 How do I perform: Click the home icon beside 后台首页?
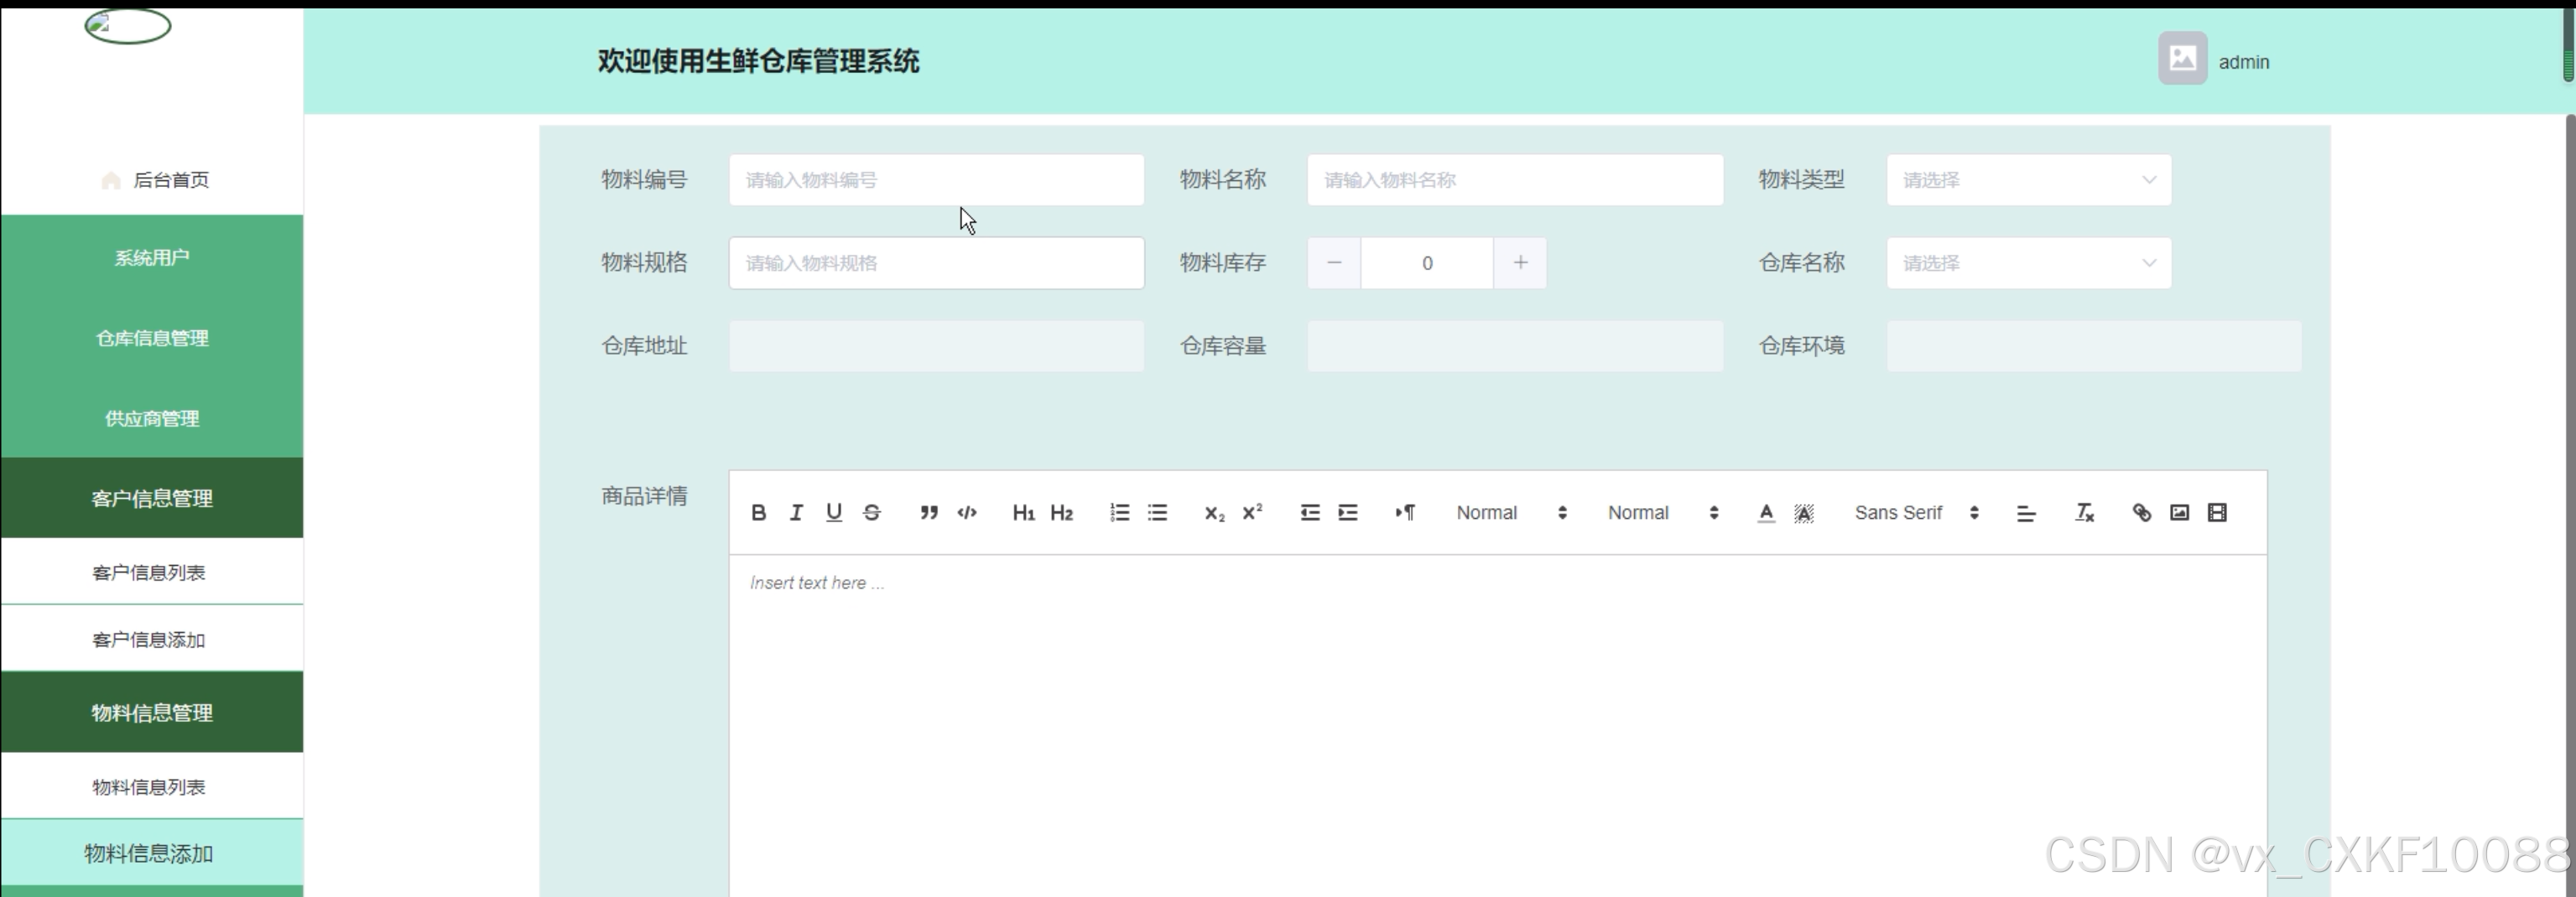tap(111, 179)
